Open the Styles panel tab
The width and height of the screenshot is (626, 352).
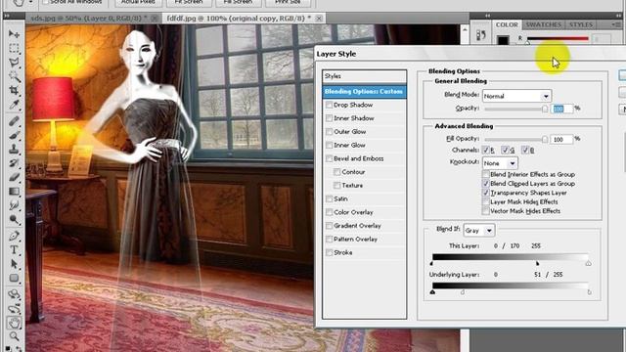[x=580, y=24]
